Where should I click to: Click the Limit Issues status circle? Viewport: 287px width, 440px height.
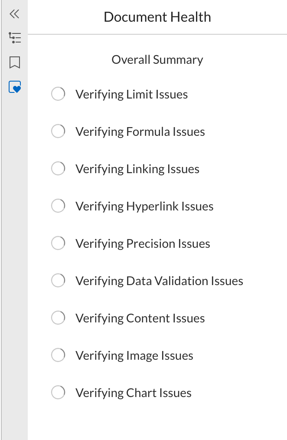(58, 94)
